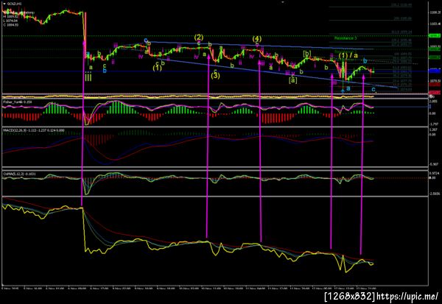Select the large yellow 'iii' wave label

88,77
